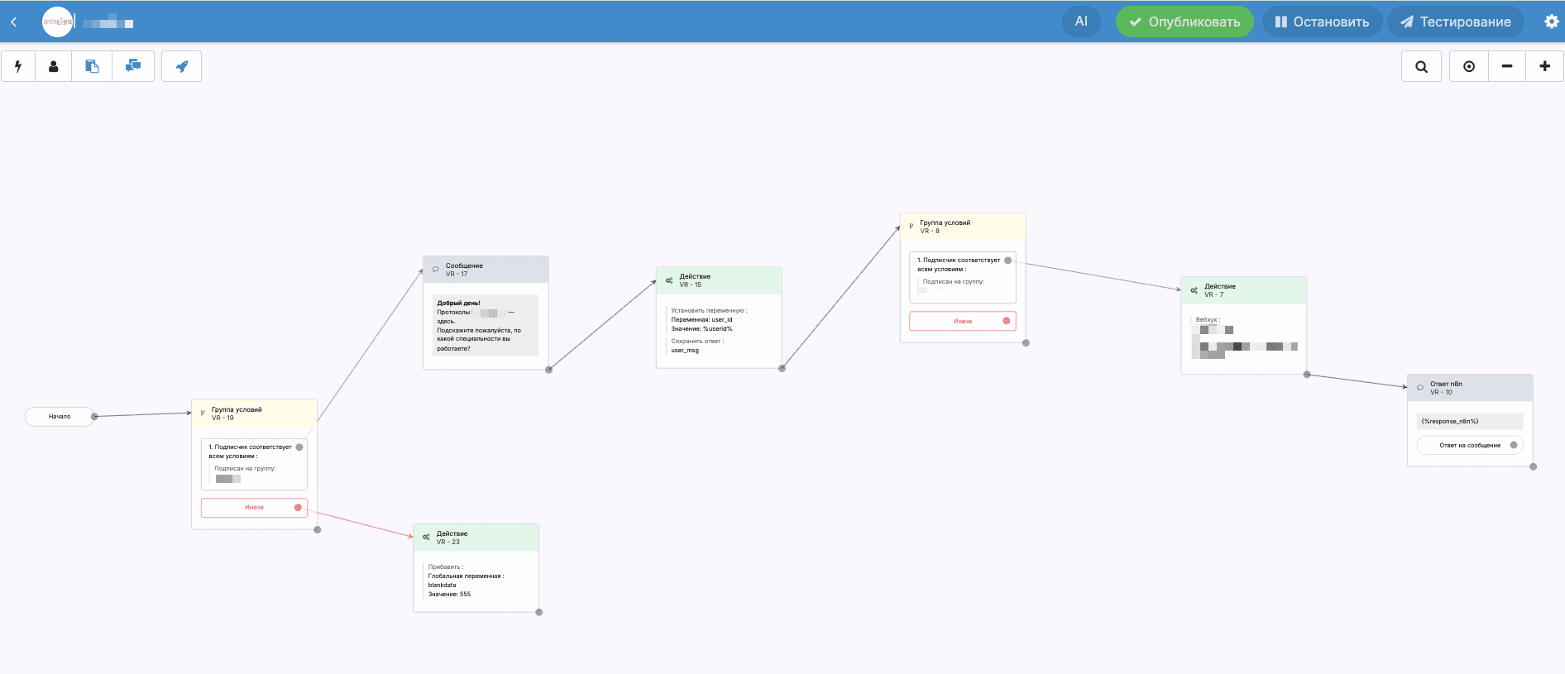Zoom out using the minus button
Screen dimensions: 1565x674
coord(1507,66)
